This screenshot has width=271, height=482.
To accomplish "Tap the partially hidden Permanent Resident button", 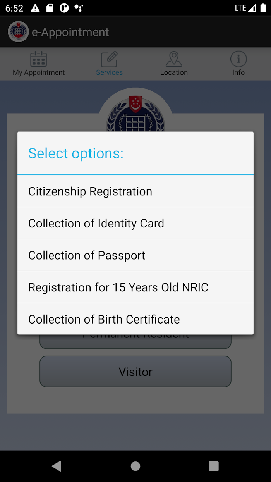I will point(135,341).
